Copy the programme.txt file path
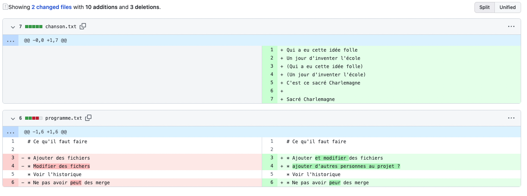 pyautogui.click(x=88, y=118)
